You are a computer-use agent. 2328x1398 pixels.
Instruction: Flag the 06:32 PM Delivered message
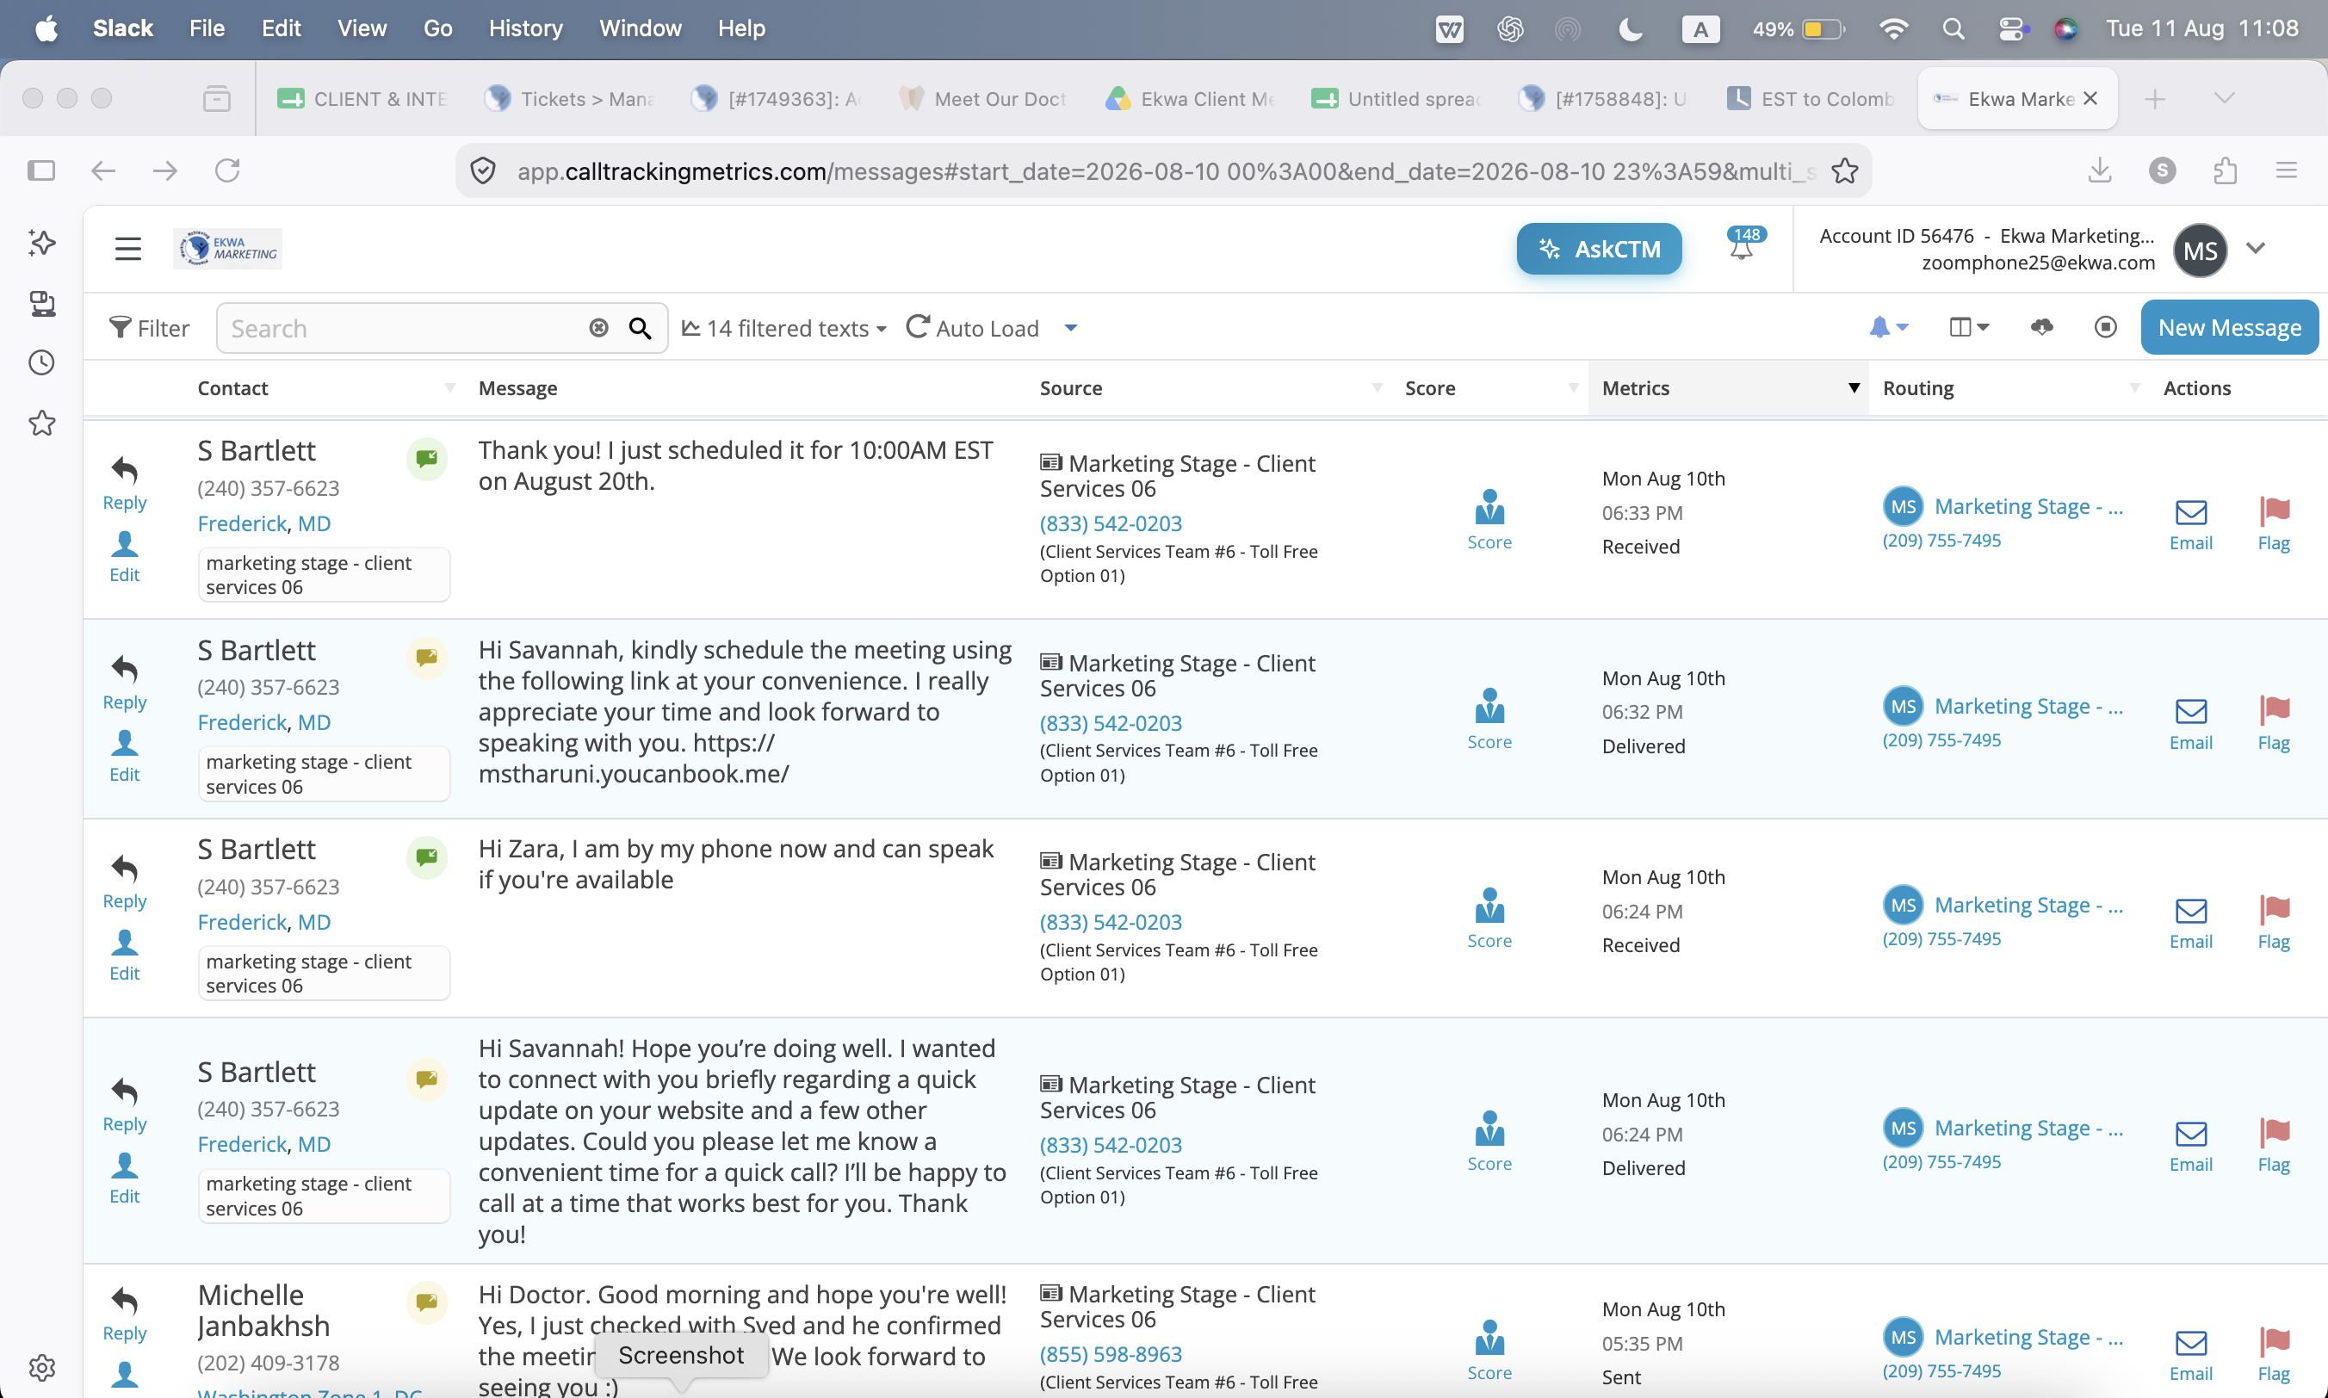(2274, 723)
